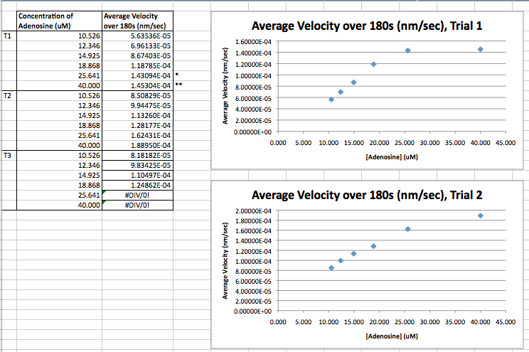The image size is (529, 352).
Task: Select the Trial 2 chart title
Action: coord(370,196)
